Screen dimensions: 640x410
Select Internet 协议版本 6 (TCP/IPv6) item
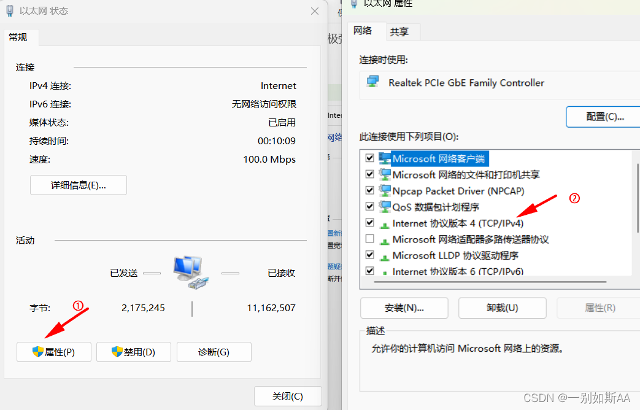[458, 271]
